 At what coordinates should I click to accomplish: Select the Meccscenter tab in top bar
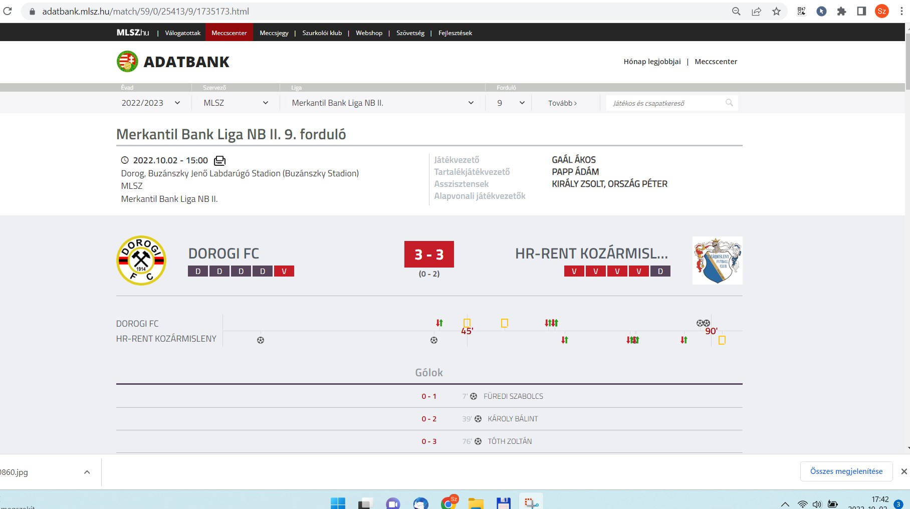tap(229, 33)
